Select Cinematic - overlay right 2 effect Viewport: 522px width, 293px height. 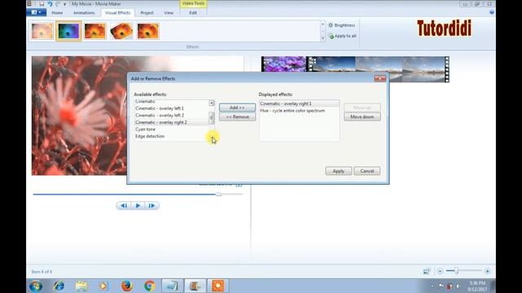coord(171,122)
